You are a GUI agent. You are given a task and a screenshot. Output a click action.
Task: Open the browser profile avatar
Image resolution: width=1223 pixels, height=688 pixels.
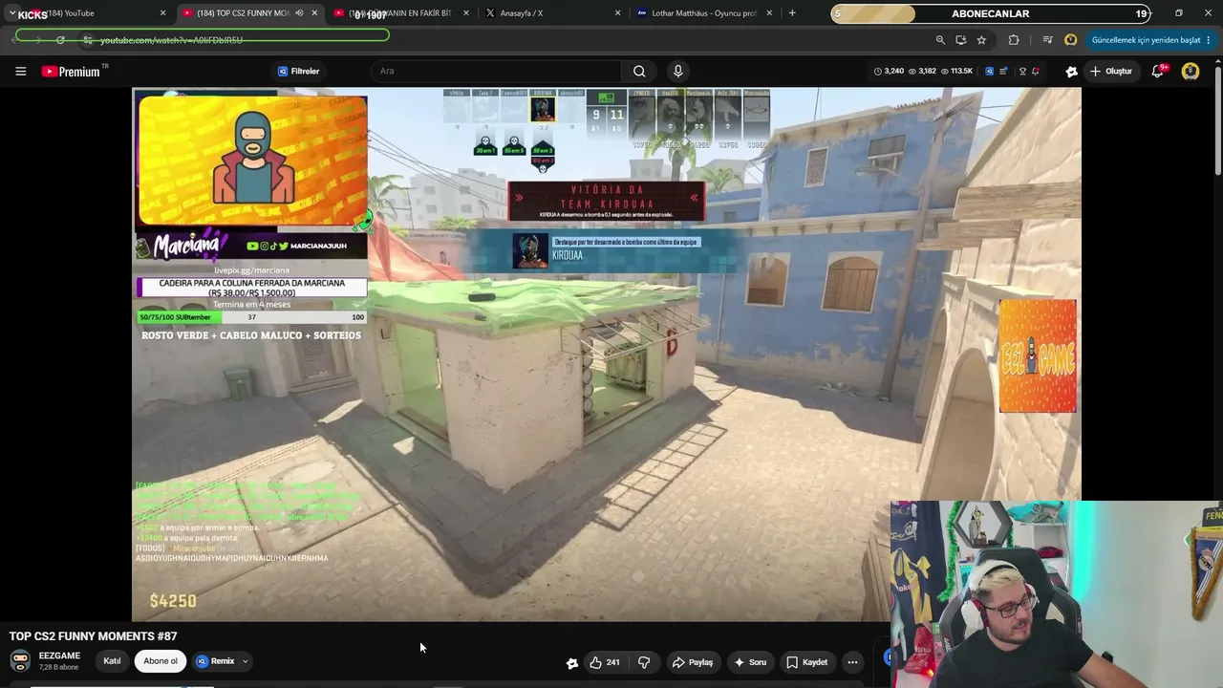[1071, 40]
